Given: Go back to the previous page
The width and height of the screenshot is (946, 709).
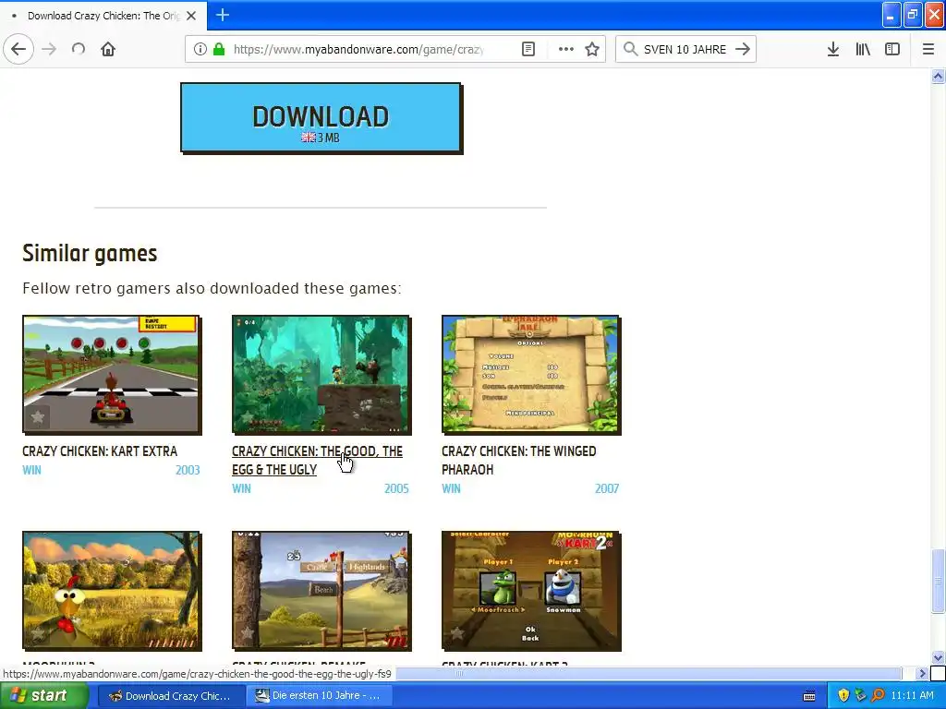Looking at the screenshot, I should (18, 49).
